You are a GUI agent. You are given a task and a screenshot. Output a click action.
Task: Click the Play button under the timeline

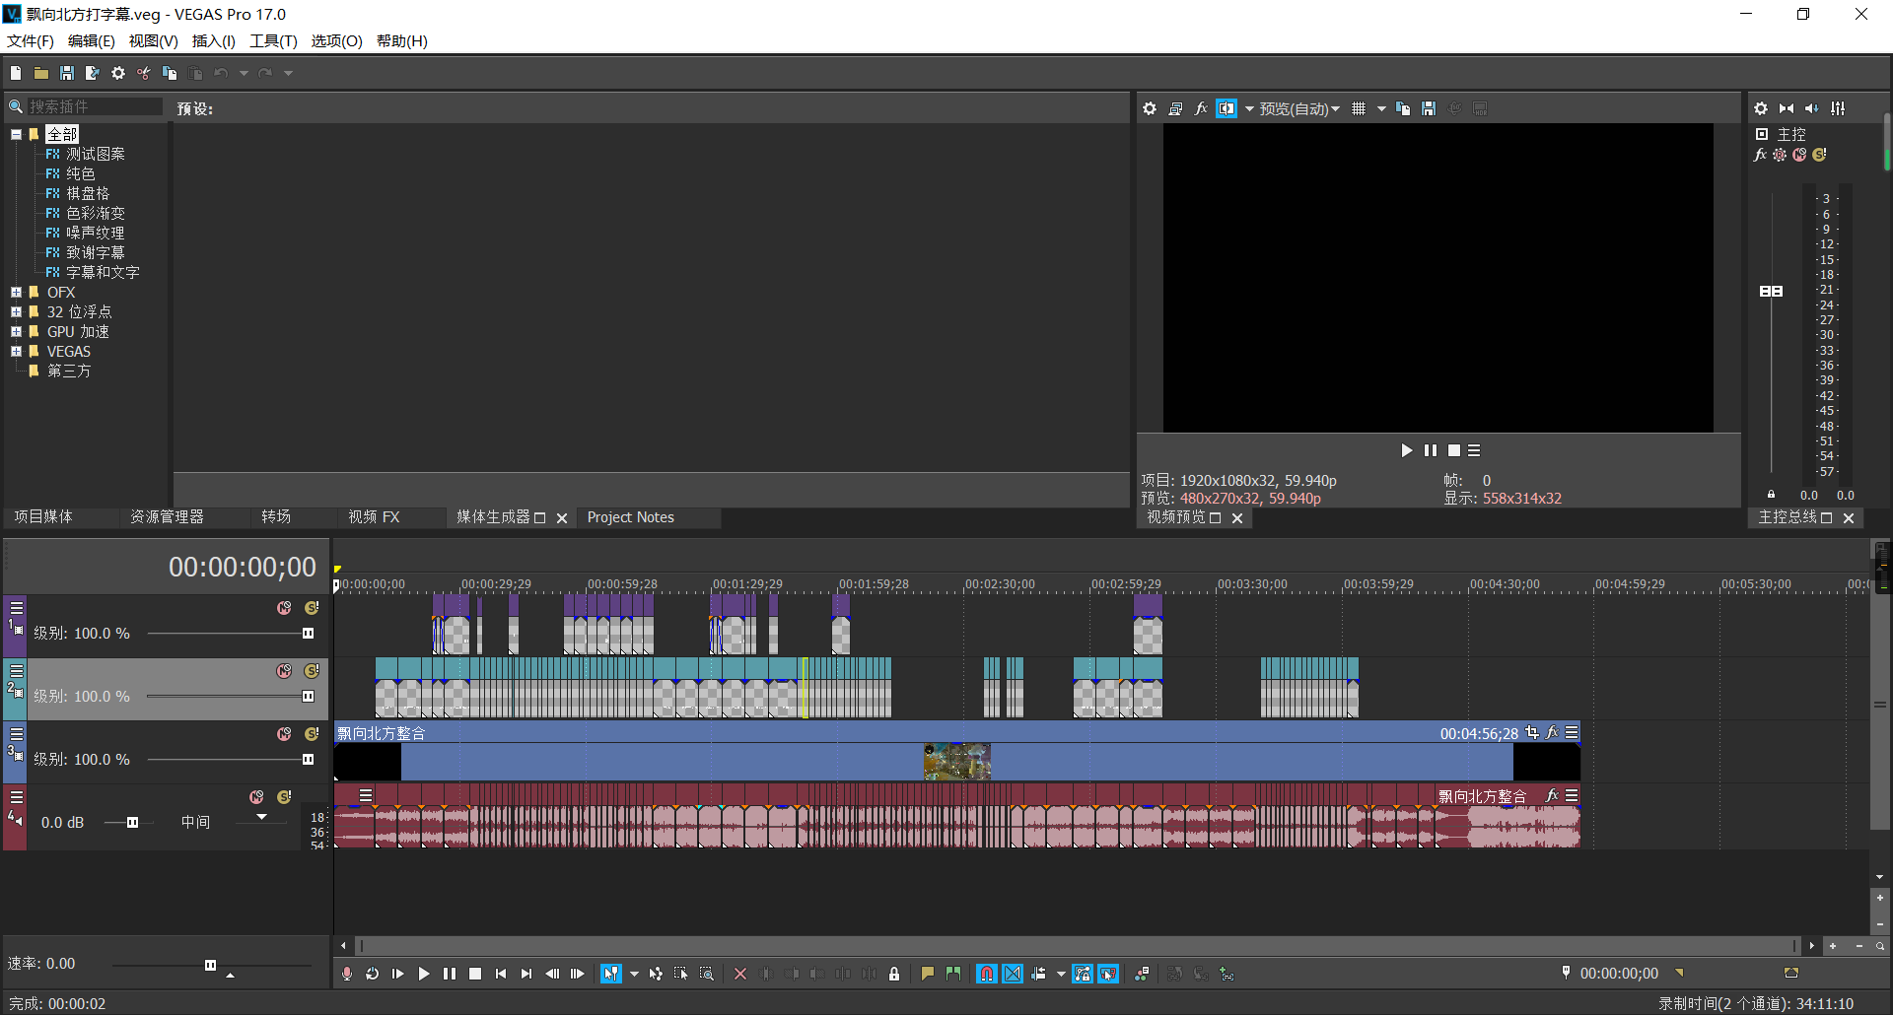tap(424, 974)
